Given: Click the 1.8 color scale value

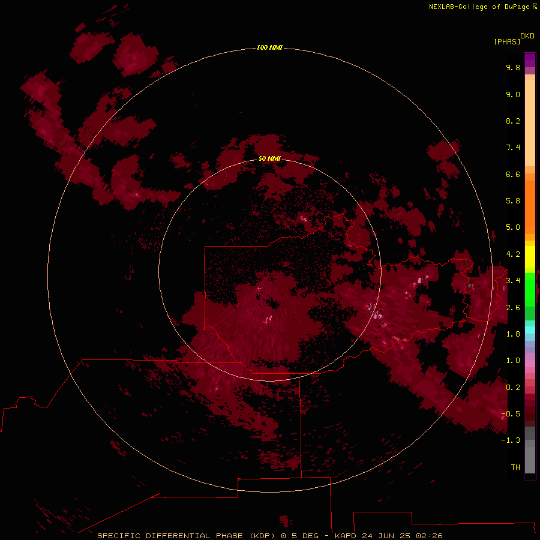Looking at the screenshot, I should click(x=513, y=334).
